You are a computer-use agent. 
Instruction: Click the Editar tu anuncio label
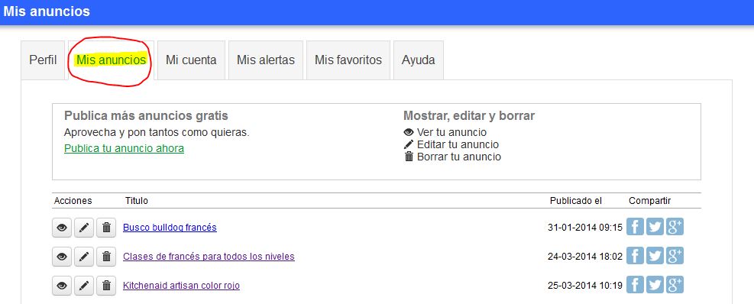(458, 144)
